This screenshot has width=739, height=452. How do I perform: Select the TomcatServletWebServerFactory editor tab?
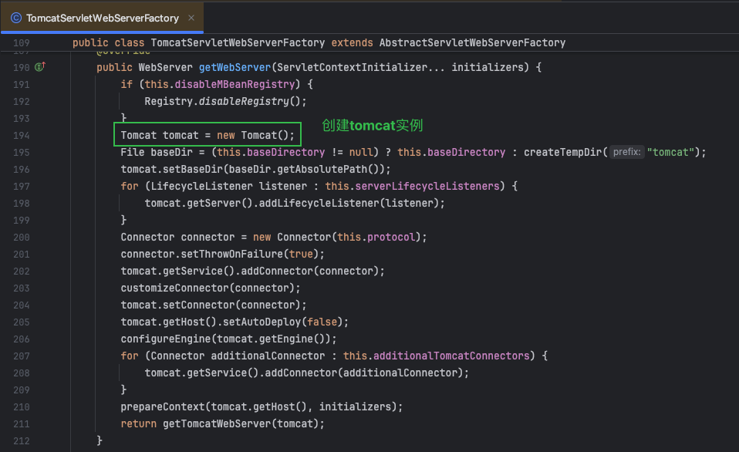(103, 18)
